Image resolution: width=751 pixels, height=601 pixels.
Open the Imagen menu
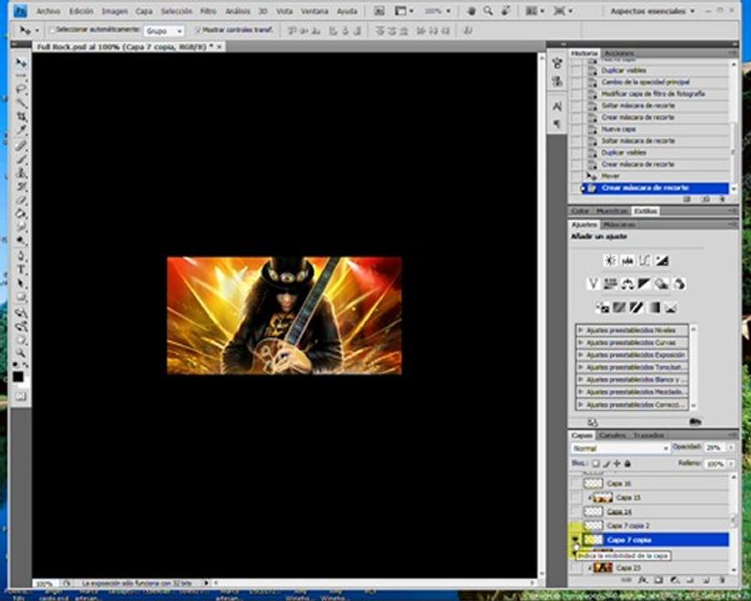(114, 11)
